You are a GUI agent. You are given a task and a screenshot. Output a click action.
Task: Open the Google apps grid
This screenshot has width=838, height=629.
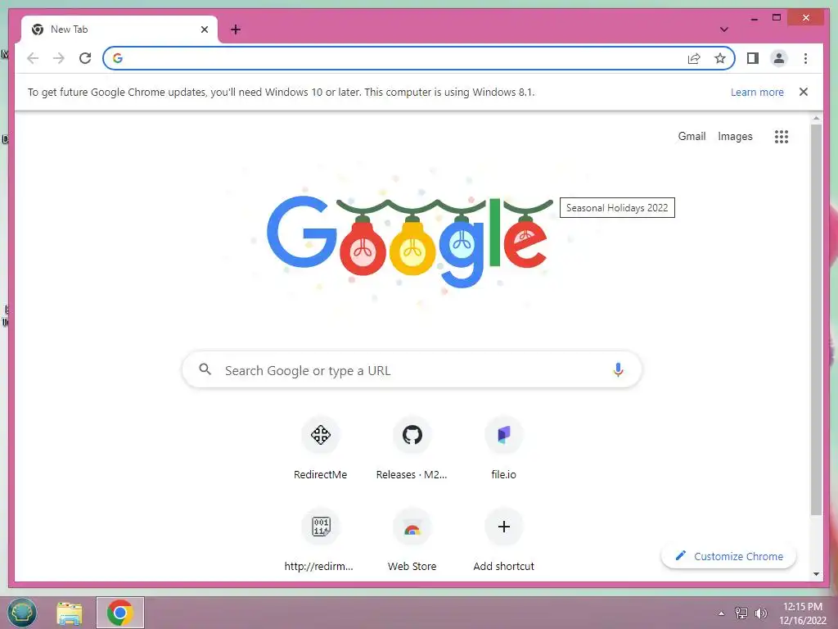point(782,137)
